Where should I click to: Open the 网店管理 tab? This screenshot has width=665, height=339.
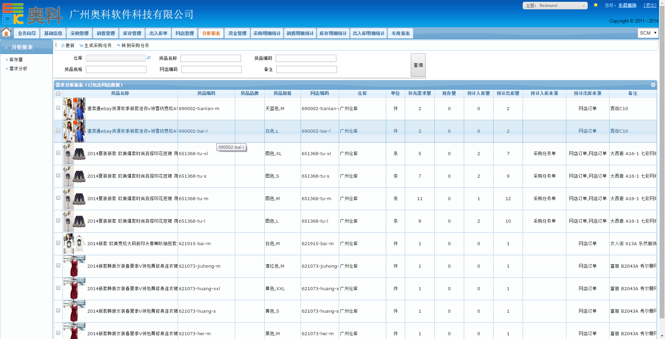tap(185, 33)
